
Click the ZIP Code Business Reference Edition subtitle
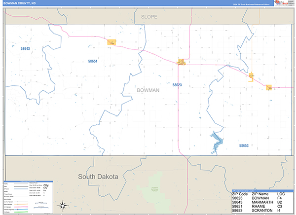[251, 4]
